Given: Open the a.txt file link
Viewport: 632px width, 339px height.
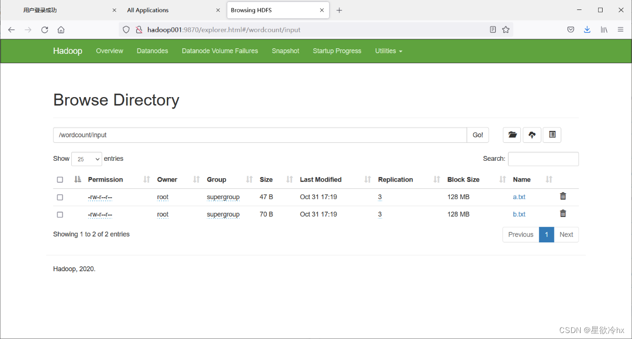Looking at the screenshot, I should (519, 197).
